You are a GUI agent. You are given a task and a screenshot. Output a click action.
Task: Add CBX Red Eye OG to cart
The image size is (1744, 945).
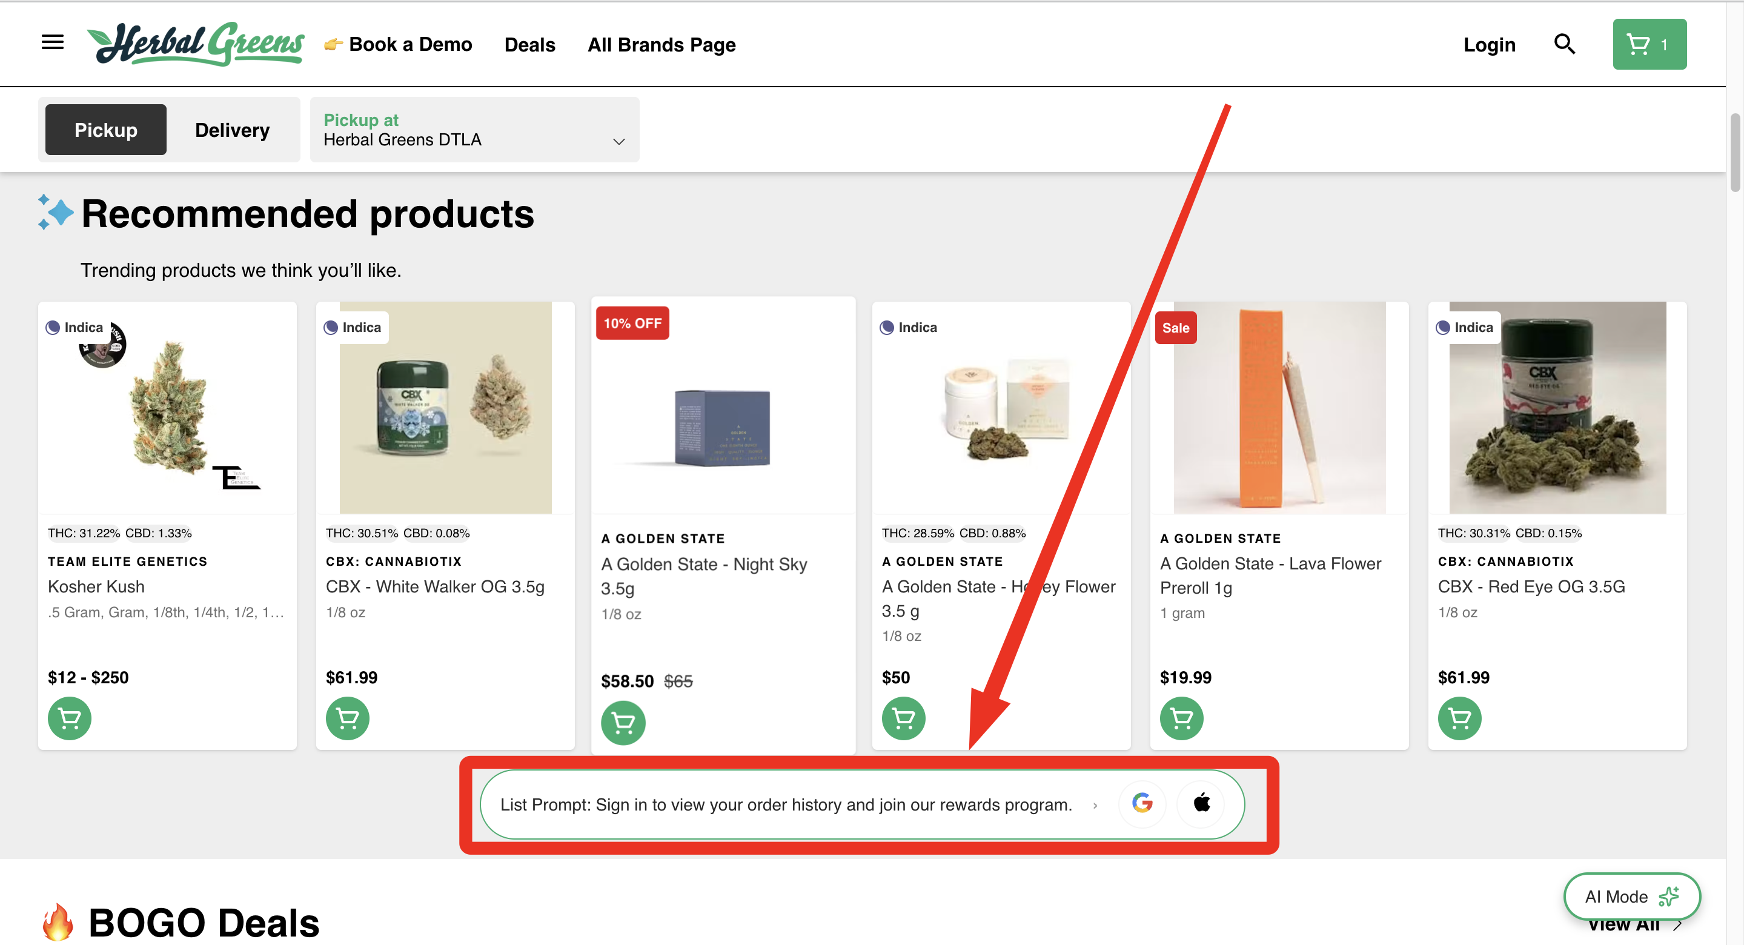1460,718
